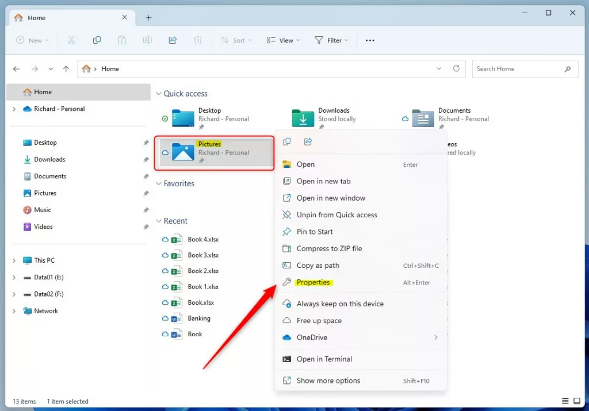Collapse the Recent section
Screen dimensions: 589x411
(x=159, y=221)
